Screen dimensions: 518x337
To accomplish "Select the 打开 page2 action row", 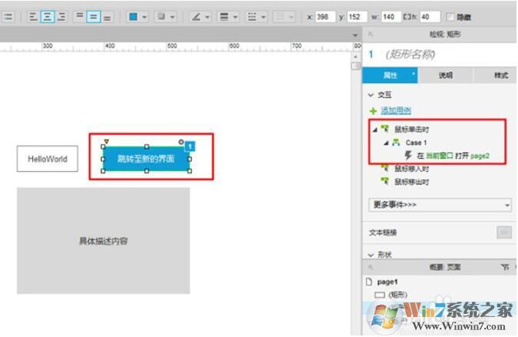I will [x=453, y=156].
